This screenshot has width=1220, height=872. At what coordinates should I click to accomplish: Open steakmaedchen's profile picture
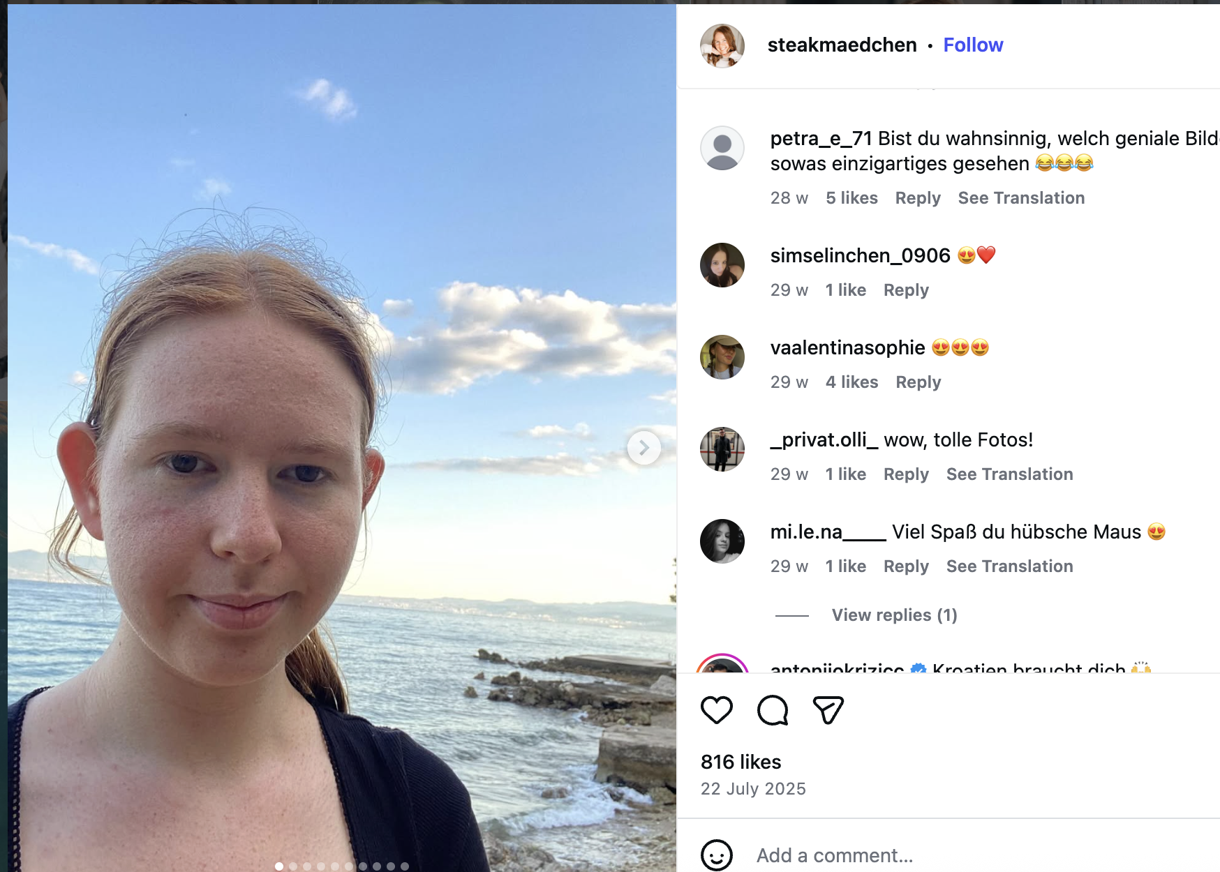click(x=722, y=45)
